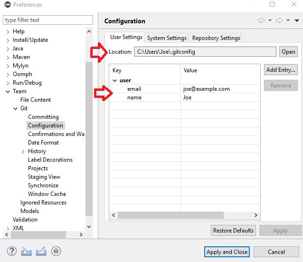Collapse the user key group
Viewport: 303px width, 262px height.
(x=115, y=80)
